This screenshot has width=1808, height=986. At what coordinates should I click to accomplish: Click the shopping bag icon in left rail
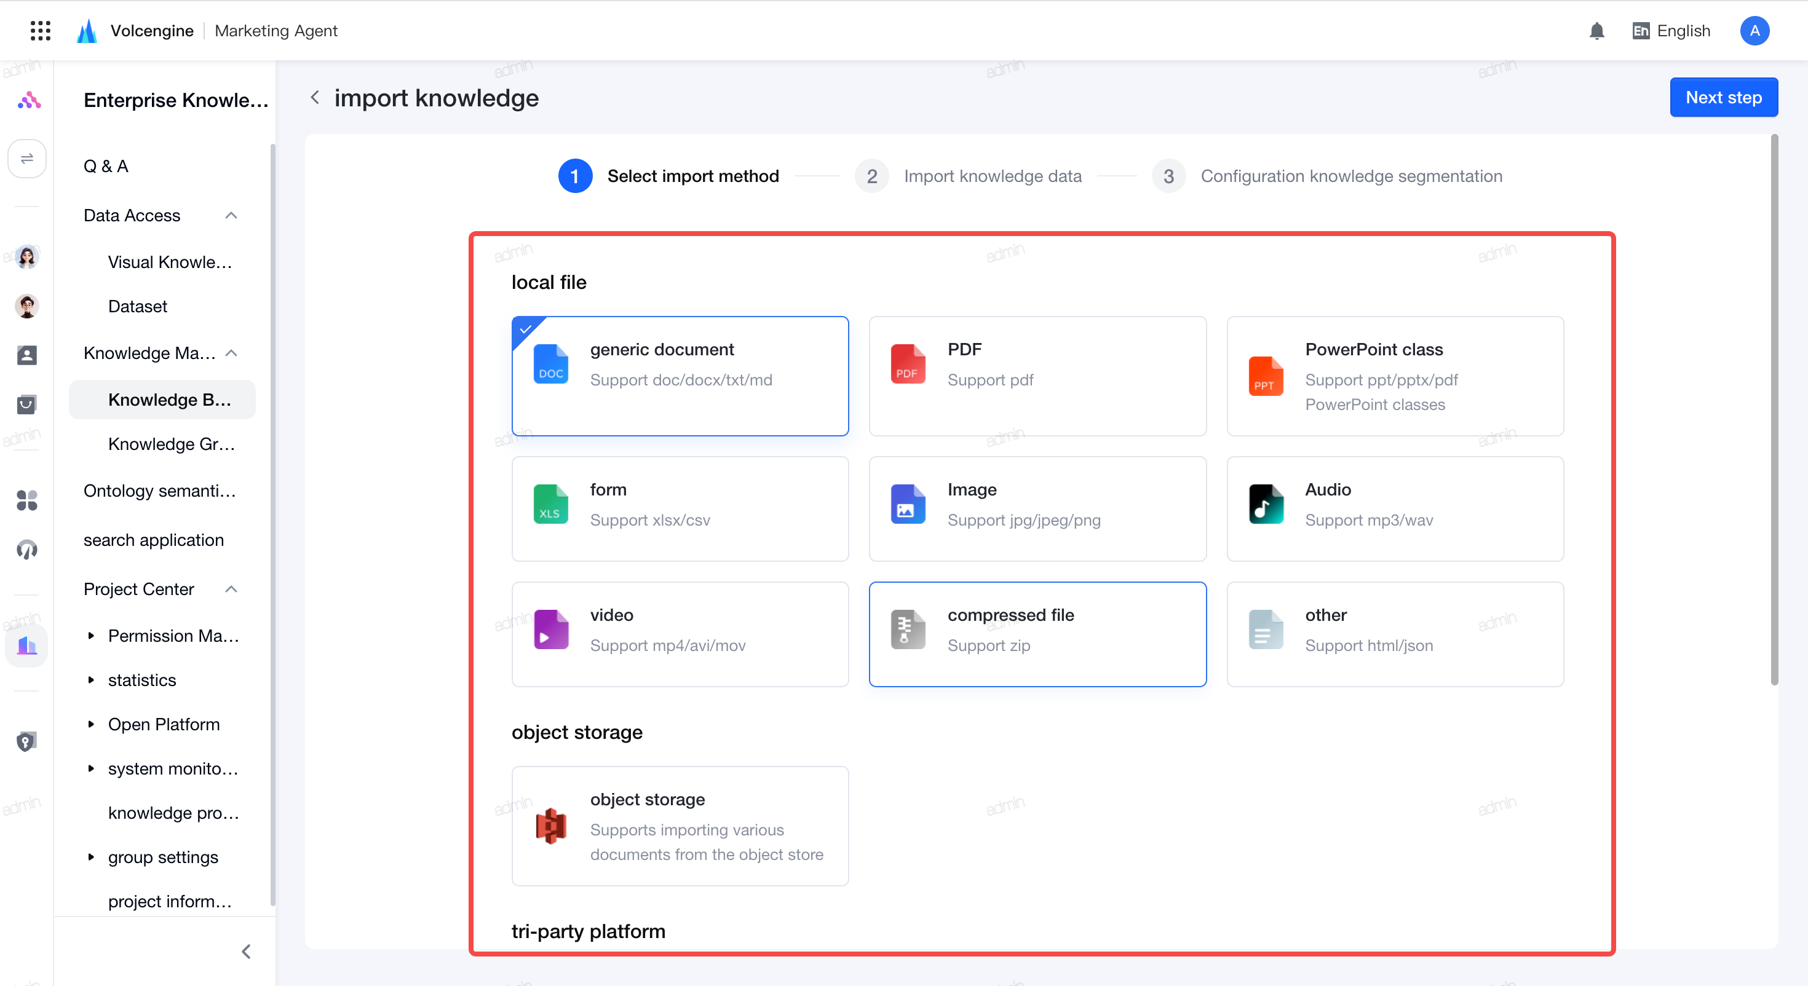coord(26,403)
